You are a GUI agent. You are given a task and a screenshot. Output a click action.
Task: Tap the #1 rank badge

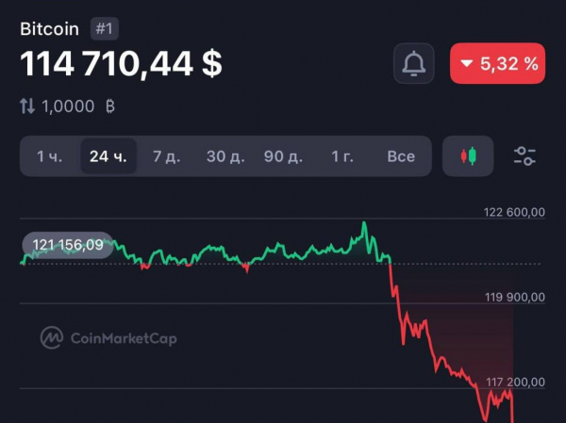(x=104, y=28)
